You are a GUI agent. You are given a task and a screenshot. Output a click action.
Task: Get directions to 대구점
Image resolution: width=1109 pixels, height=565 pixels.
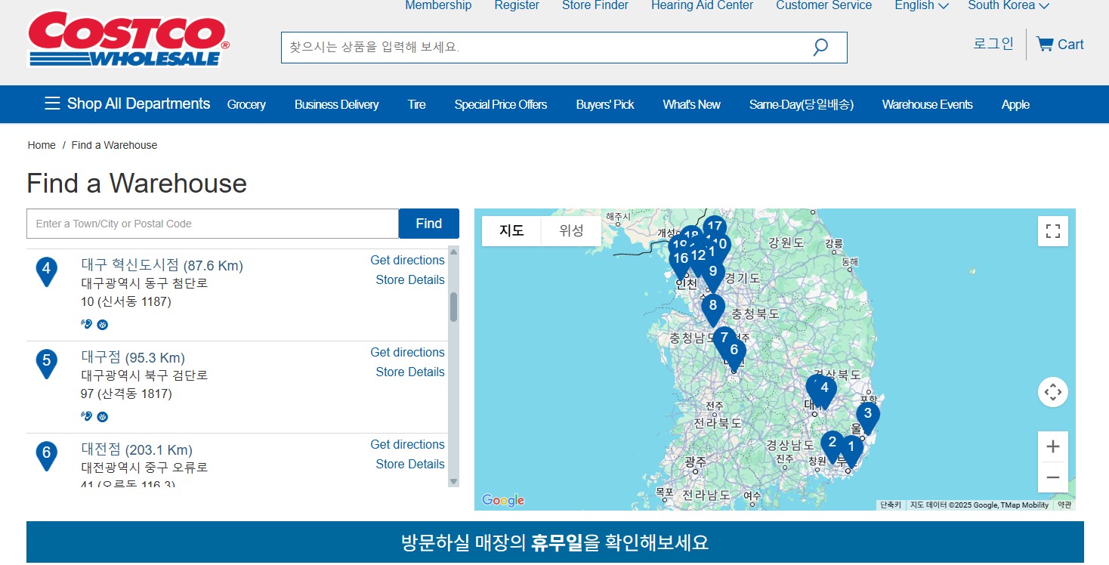(x=407, y=352)
